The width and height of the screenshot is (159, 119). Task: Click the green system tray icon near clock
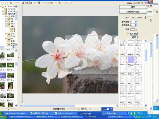coord(135,114)
